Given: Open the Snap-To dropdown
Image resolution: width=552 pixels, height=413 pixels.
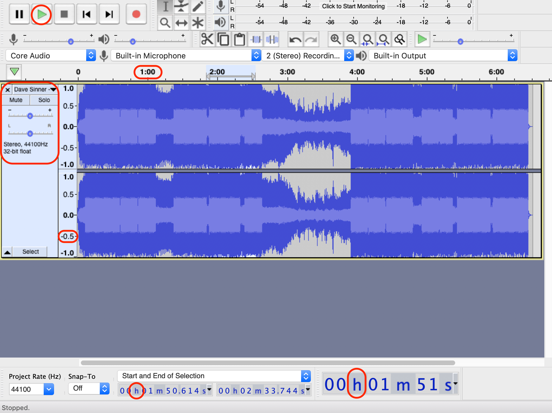Looking at the screenshot, I should pyautogui.click(x=88, y=388).
